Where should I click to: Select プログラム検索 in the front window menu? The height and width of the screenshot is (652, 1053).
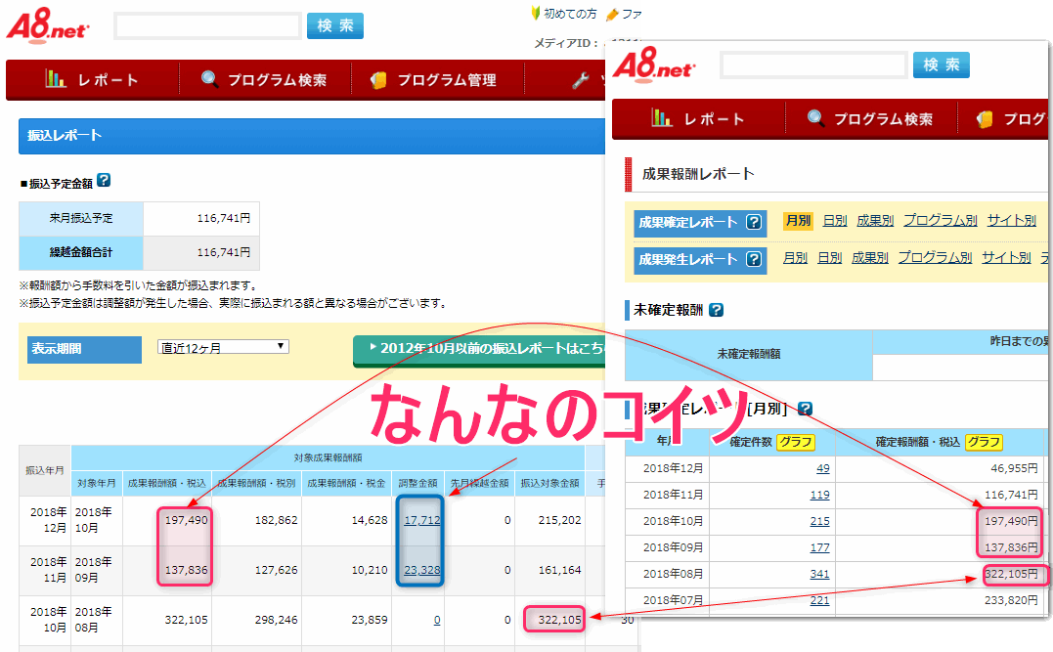[870, 119]
